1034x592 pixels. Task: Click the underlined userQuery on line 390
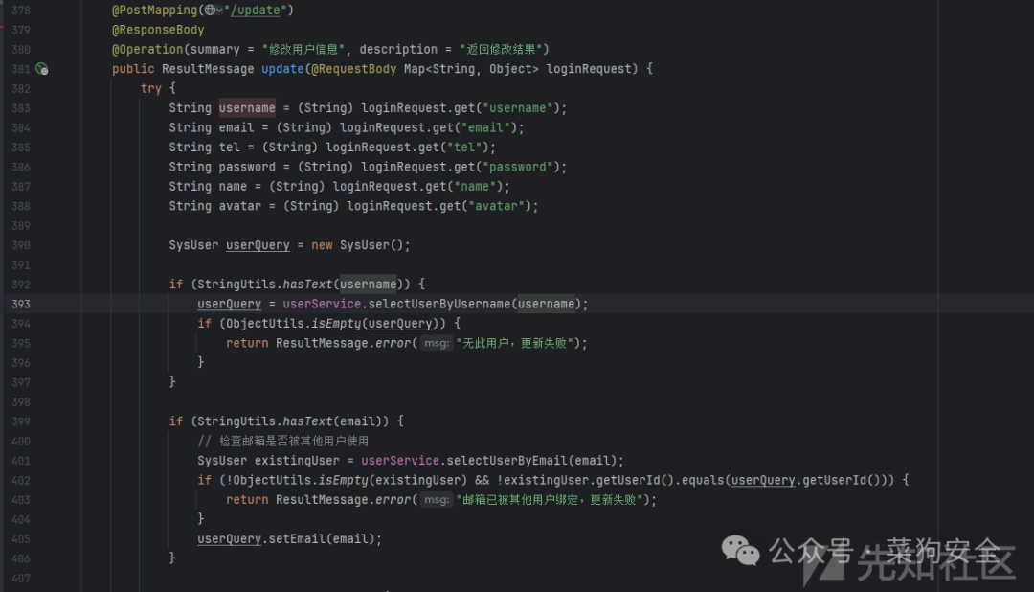tap(258, 245)
